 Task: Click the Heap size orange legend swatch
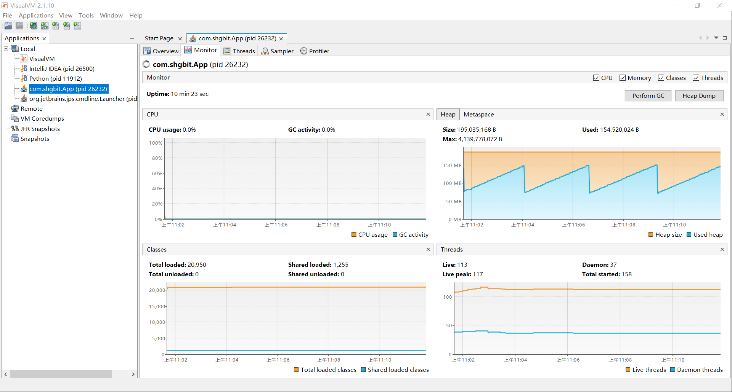(x=651, y=234)
